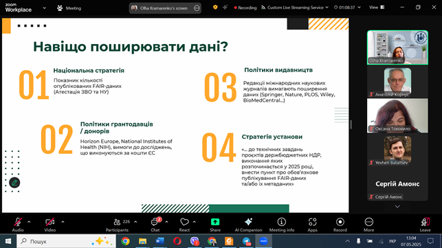442x248 pixels.
Task: Open the View layout menu
Action: tap(377, 8)
